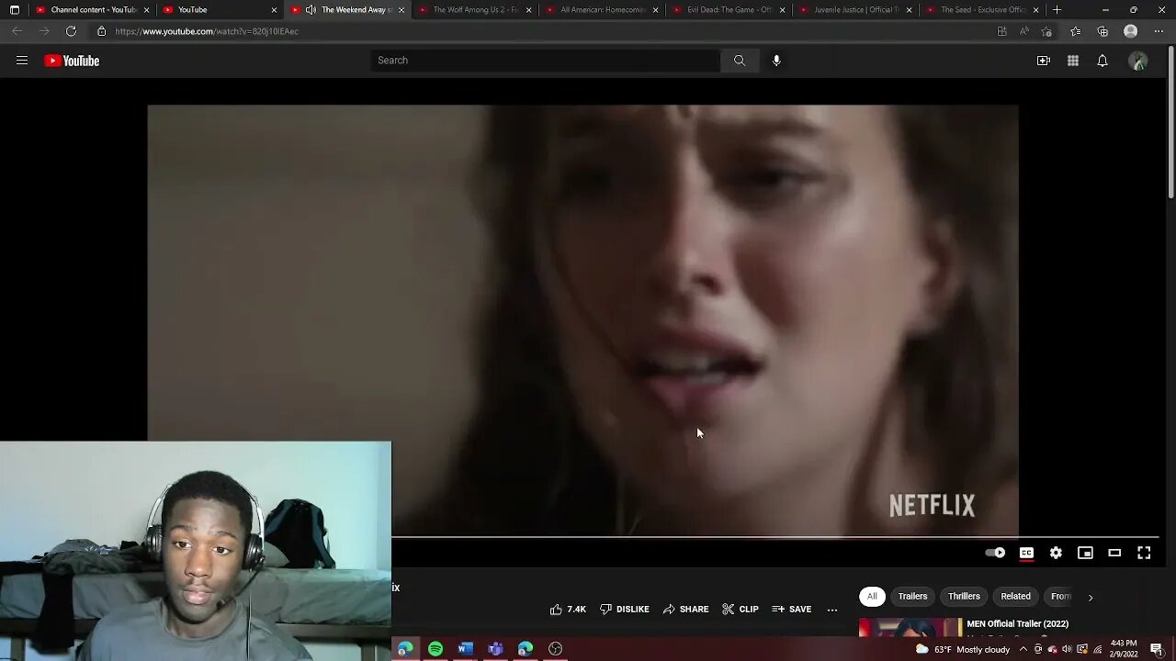The height and width of the screenshot is (661, 1176).
Task: Select the All filter chip
Action: [x=872, y=597]
